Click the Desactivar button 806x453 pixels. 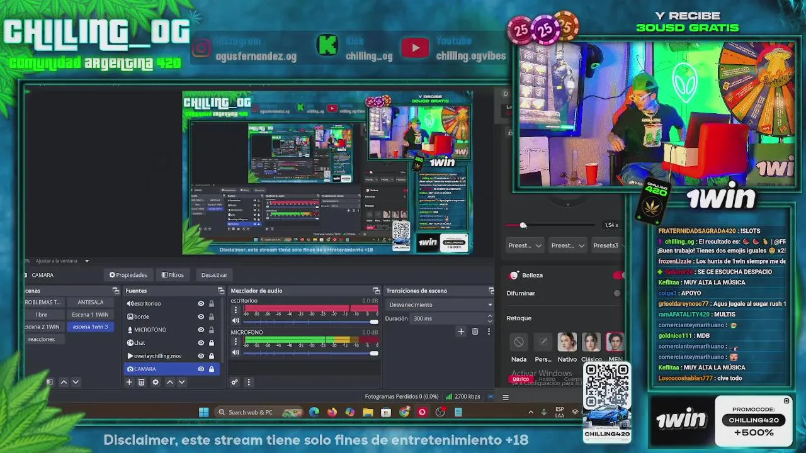(x=214, y=275)
